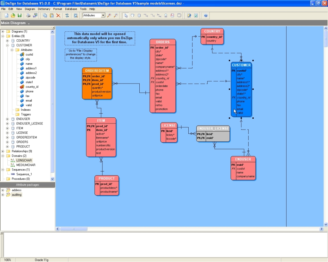Click the LICENSE entity header in diagram
328x262 pixels.
pyautogui.click(x=168, y=125)
